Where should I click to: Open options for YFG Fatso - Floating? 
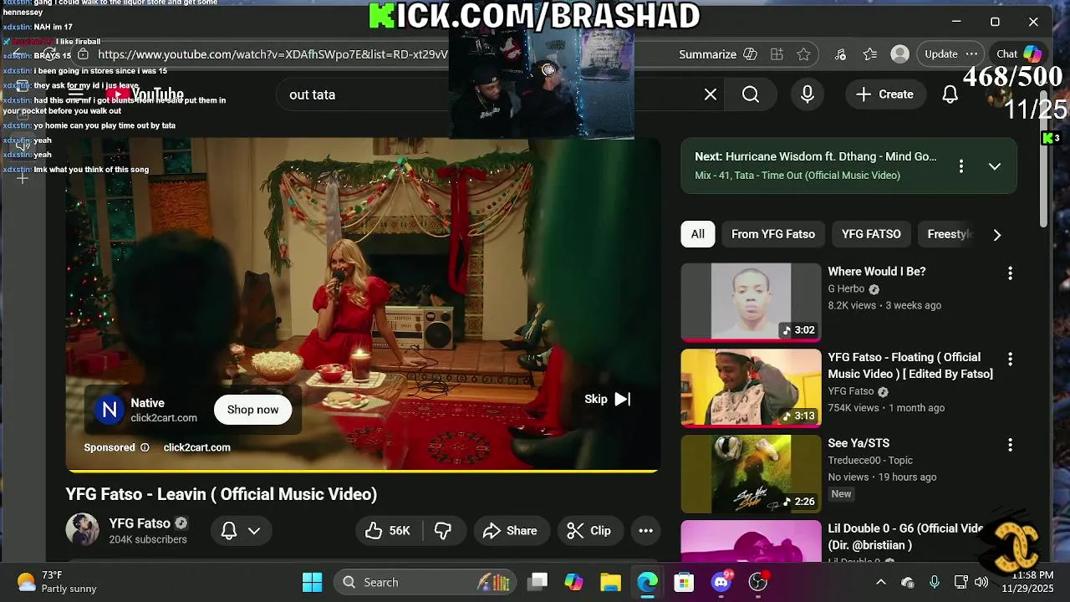[1010, 359]
